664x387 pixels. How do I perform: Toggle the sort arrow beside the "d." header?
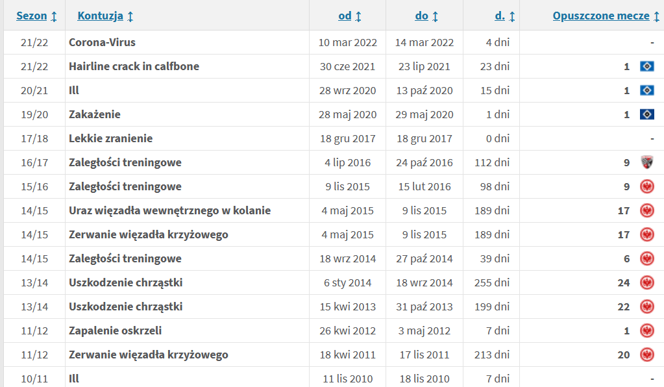click(x=512, y=16)
